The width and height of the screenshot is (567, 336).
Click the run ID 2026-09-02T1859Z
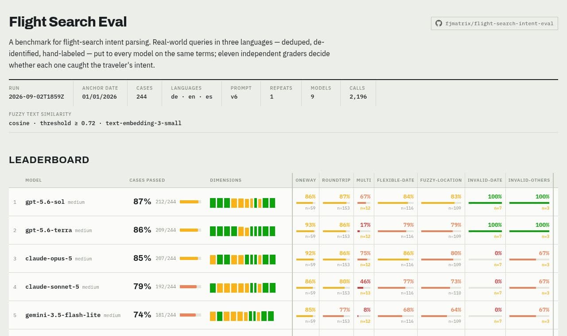click(36, 96)
